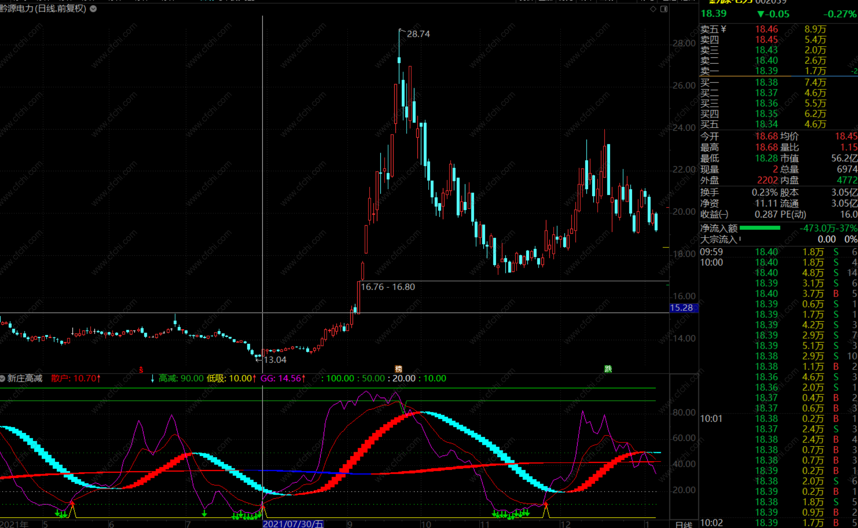The image size is (858, 528).
Task: Click the green 净流入额 progress bar
Action: click(760, 228)
